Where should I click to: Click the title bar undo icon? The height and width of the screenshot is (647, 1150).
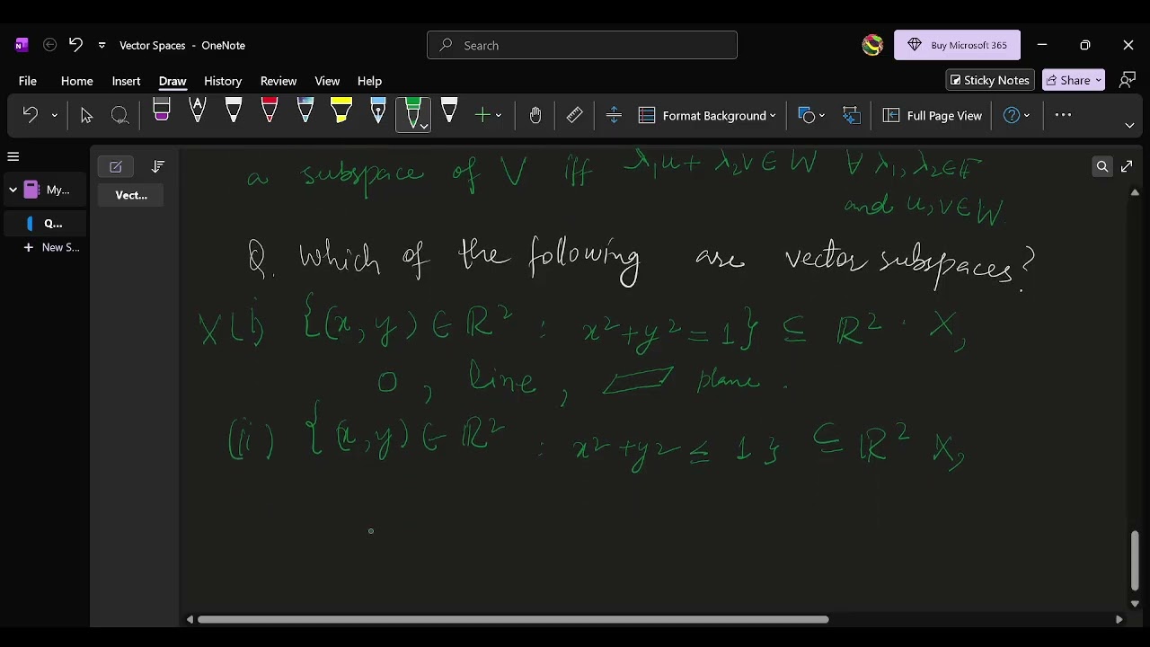tap(75, 45)
